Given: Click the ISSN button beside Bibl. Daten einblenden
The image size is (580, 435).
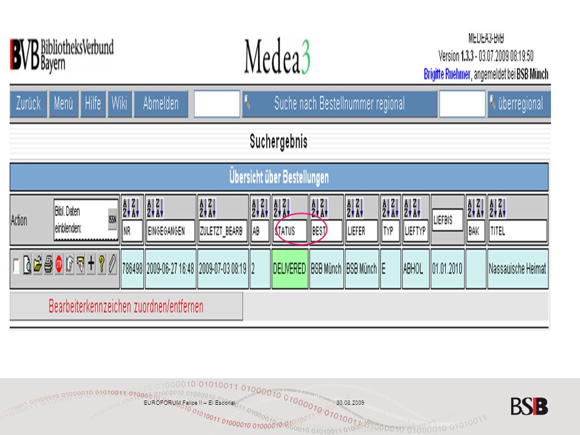Looking at the screenshot, I should tap(112, 219).
